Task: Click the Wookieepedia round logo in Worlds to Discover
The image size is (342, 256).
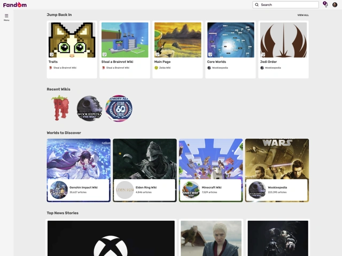Action: [257, 190]
